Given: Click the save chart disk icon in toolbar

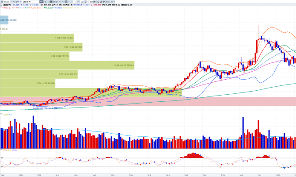Looking at the screenshot, I should click(x=98, y=2).
